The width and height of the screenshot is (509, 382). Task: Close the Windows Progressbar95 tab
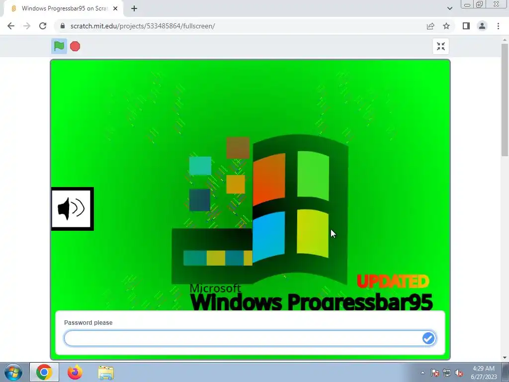(x=115, y=9)
